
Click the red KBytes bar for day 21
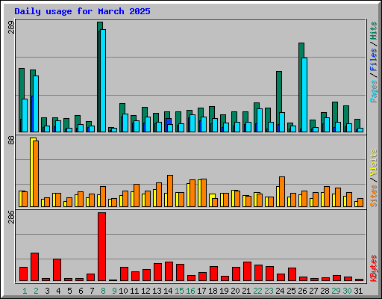pyautogui.click(x=247, y=271)
